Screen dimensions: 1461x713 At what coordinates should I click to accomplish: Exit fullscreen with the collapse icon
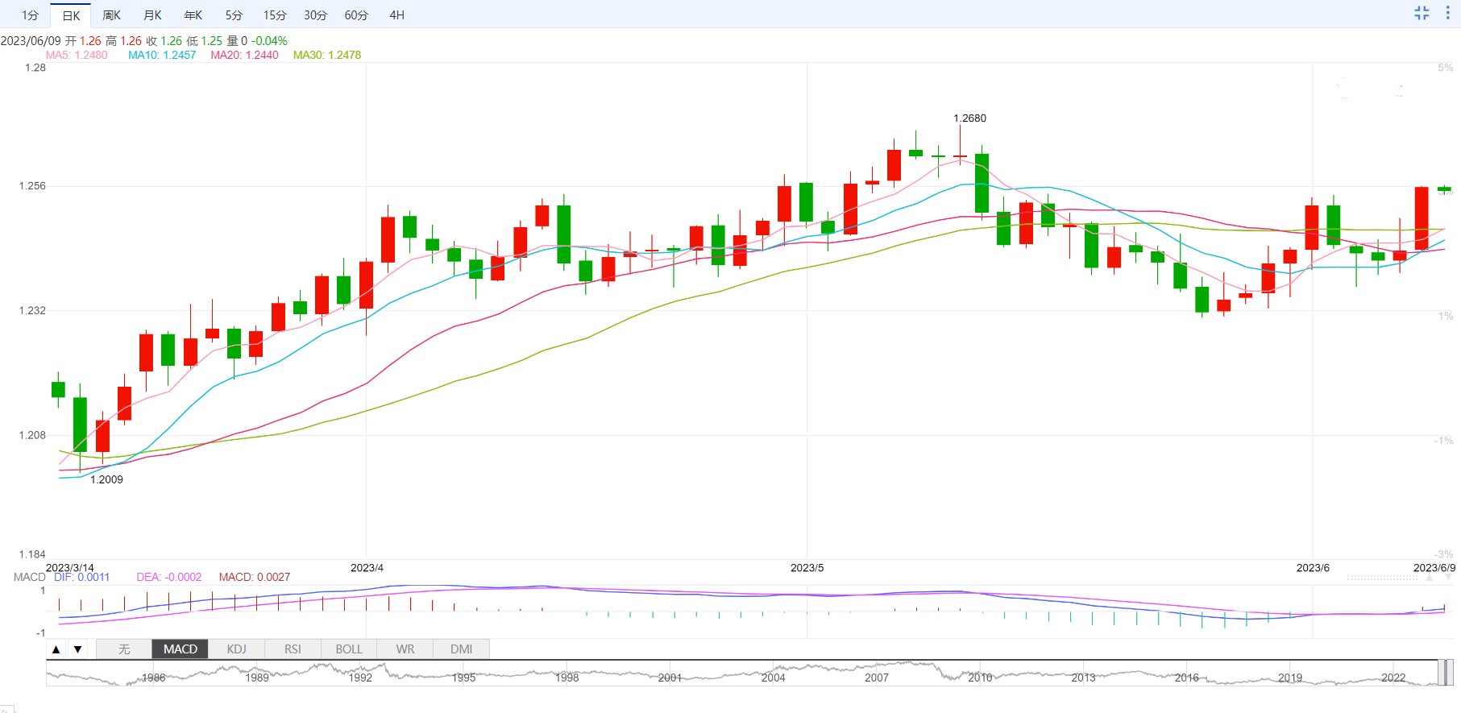point(1422,13)
